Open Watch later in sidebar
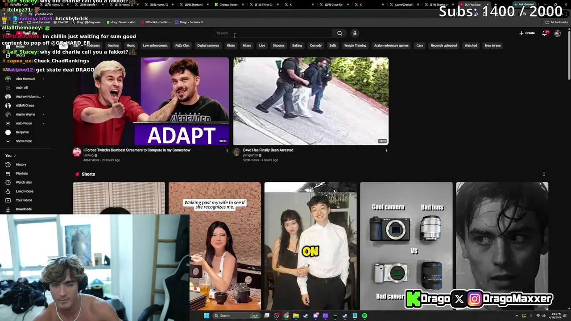571x321 pixels. 25,182
